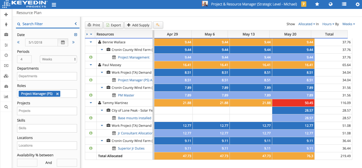Viewport: 362px width, 168px height.
Task: Toggle the Date filter options box
Action: [76, 35]
